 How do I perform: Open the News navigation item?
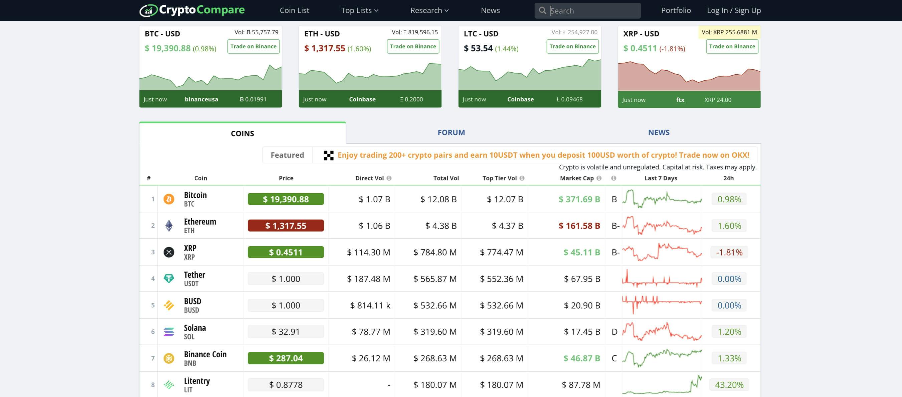coord(490,10)
